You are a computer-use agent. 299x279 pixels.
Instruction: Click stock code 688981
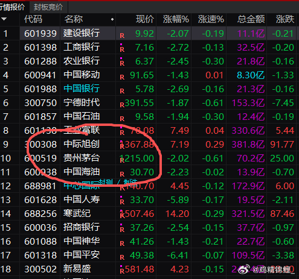point(40,186)
